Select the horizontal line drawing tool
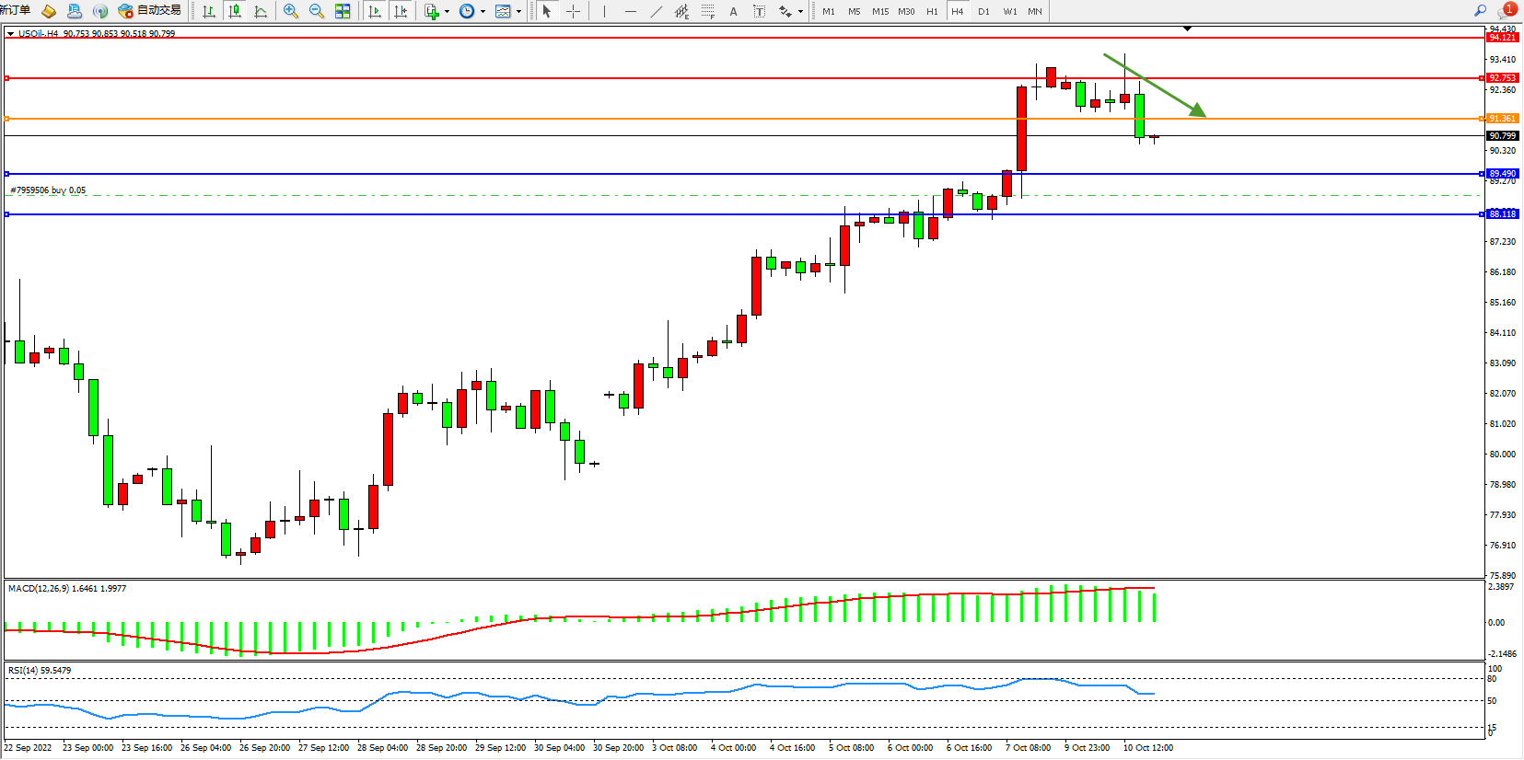Screen dimensions: 1524x760 tap(630, 11)
